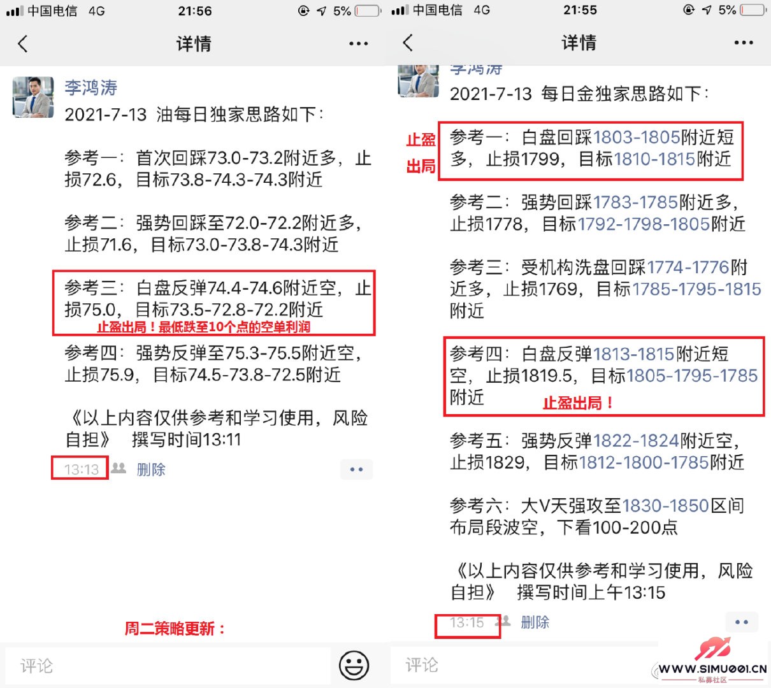Open like/comment popup on left post
The height and width of the screenshot is (688, 771).
click(356, 469)
